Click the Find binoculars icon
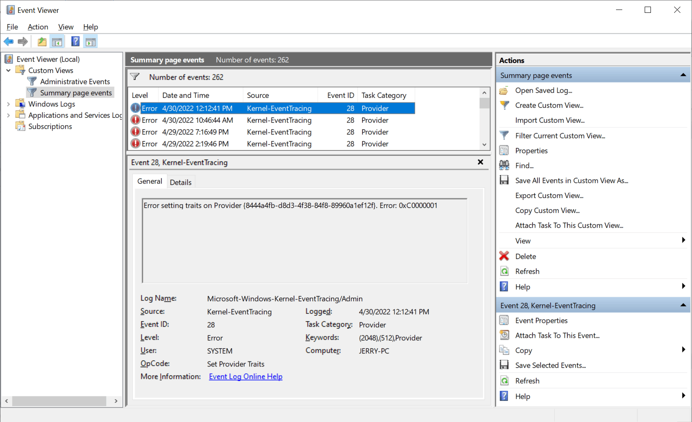 point(504,165)
